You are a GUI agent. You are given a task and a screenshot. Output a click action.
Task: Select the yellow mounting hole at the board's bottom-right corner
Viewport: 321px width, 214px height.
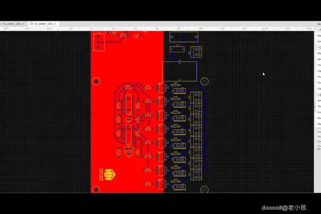204,189
